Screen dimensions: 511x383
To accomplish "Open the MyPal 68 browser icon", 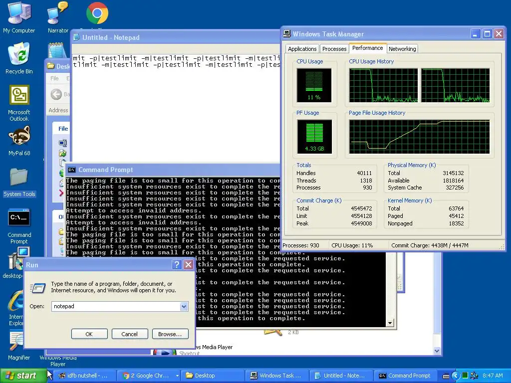I will [x=19, y=141].
